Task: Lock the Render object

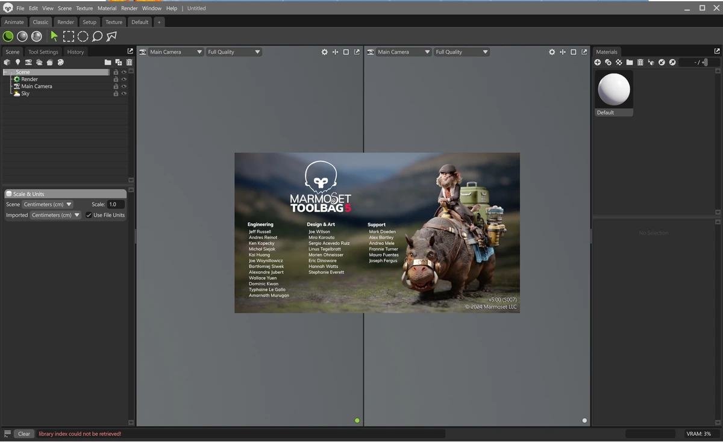Action: coord(116,79)
